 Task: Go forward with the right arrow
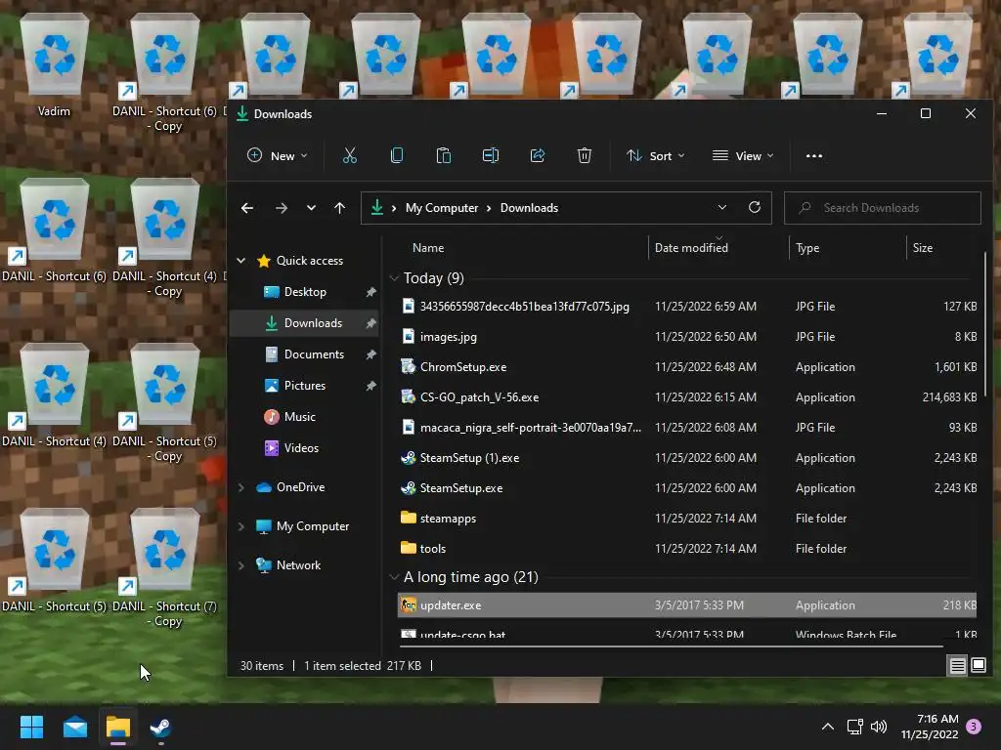click(x=281, y=208)
